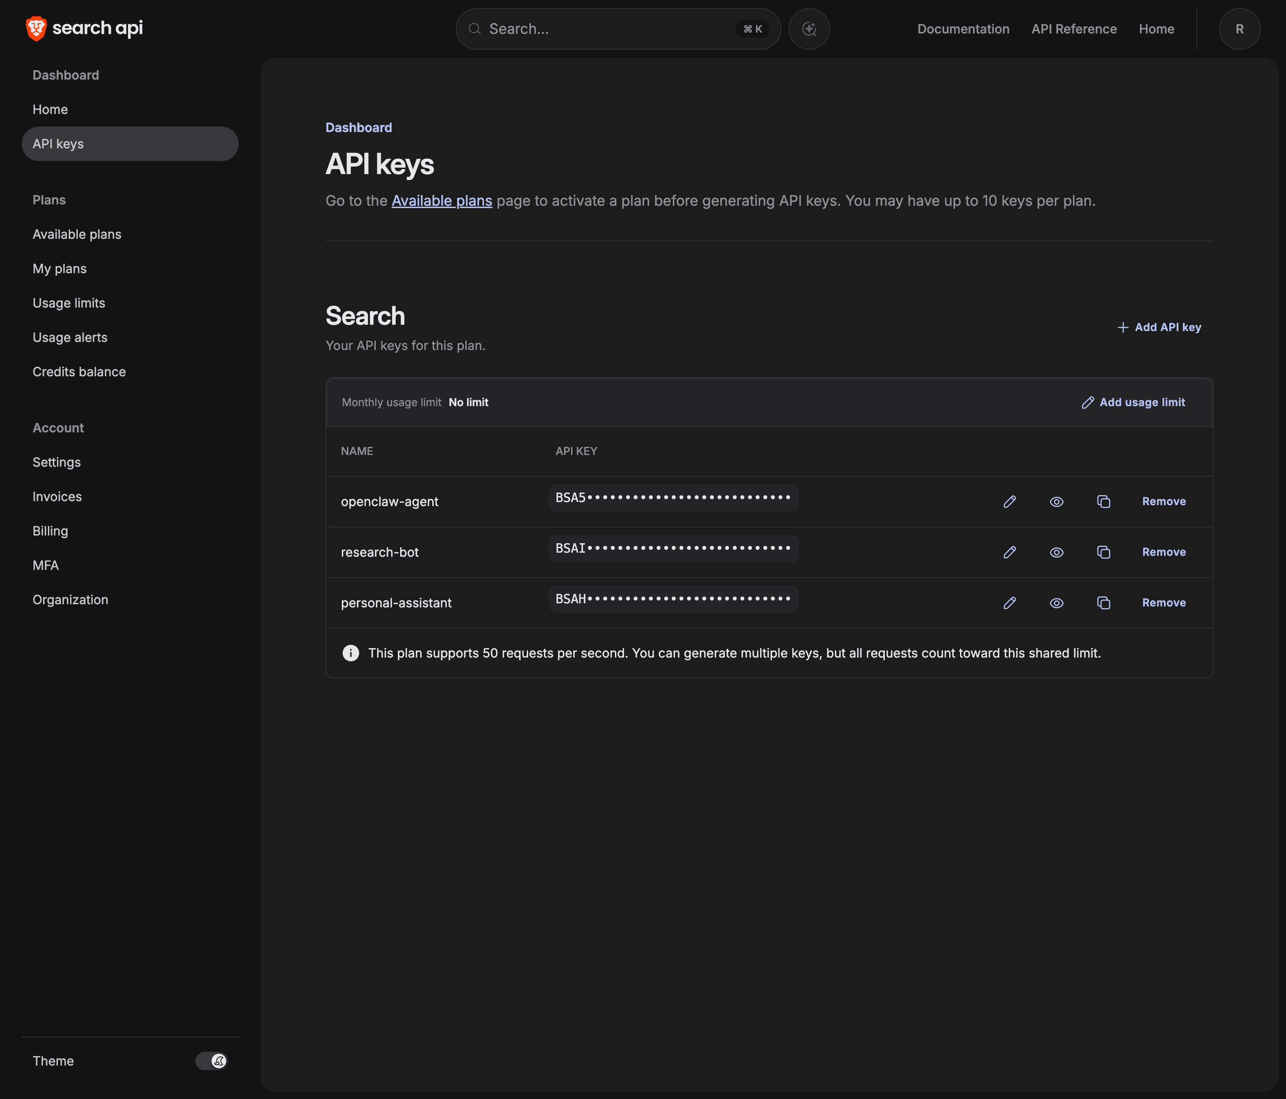
Task: Click the masked BSA5 key field
Action: pyautogui.click(x=673, y=498)
